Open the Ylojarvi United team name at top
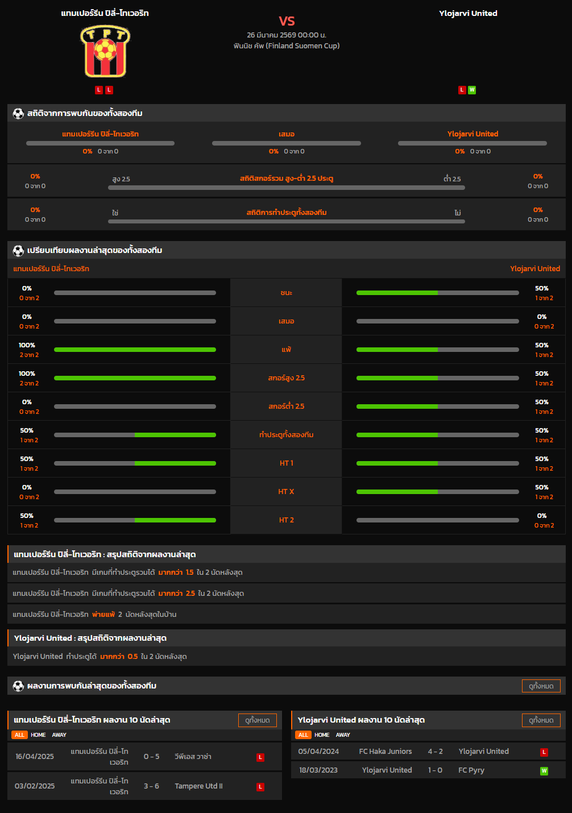This screenshot has height=813, width=572. tap(468, 13)
